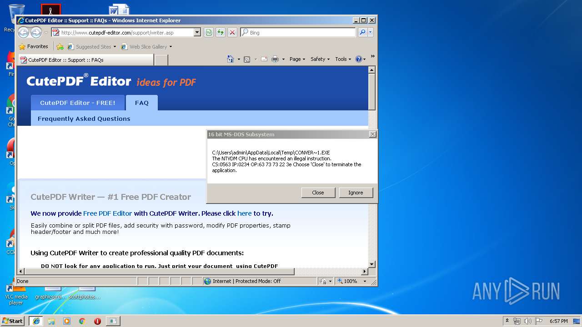Click the zoom magnifier icon in status bar

pos(340,281)
